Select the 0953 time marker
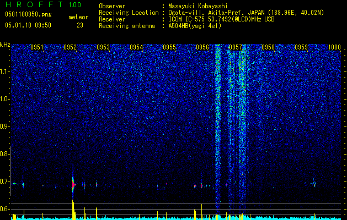The height and width of the screenshot is (220, 347). pos(103,47)
